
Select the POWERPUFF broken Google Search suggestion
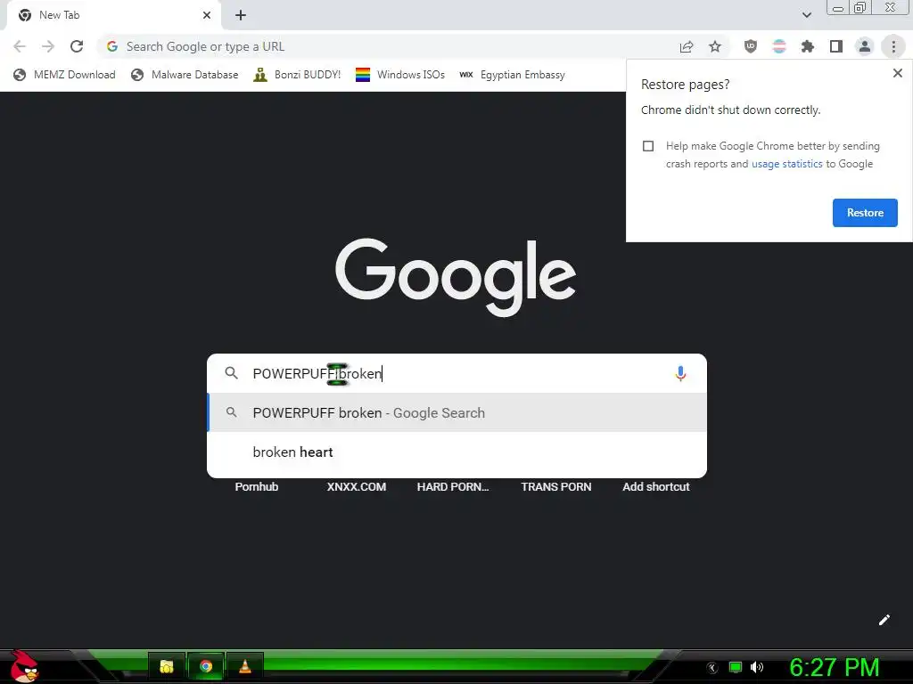tap(457, 413)
